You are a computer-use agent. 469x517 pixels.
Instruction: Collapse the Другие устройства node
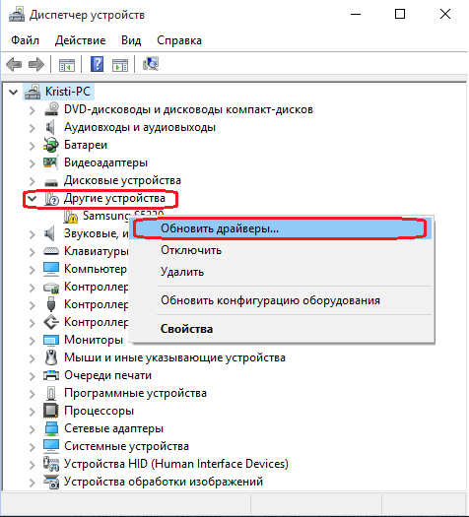click(x=32, y=199)
